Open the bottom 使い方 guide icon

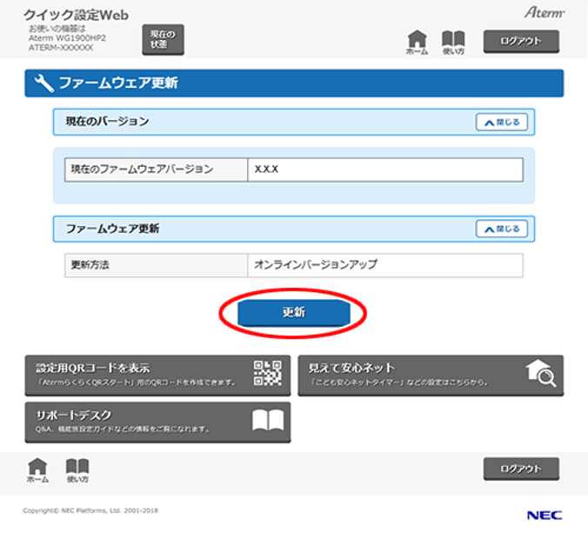pos(77,468)
